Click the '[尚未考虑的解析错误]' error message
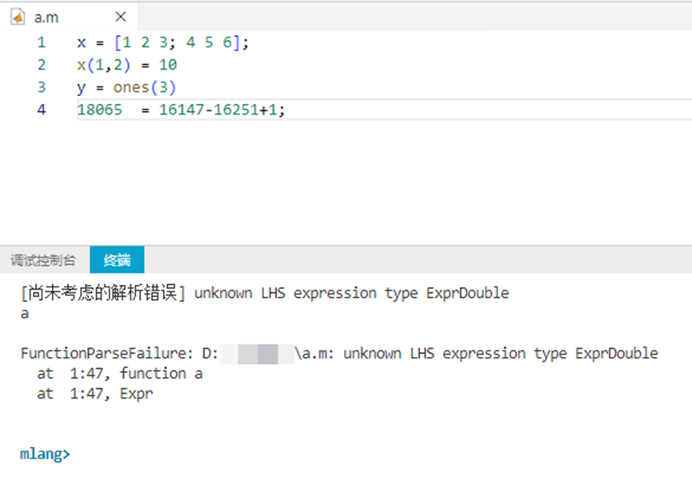The image size is (692, 485). (264, 293)
